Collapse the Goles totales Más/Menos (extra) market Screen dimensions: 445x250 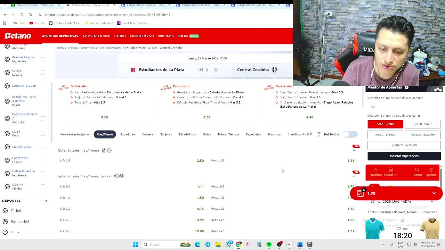[x=354, y=176]
